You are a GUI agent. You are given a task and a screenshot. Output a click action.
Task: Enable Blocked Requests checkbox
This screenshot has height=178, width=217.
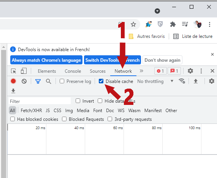64,119
